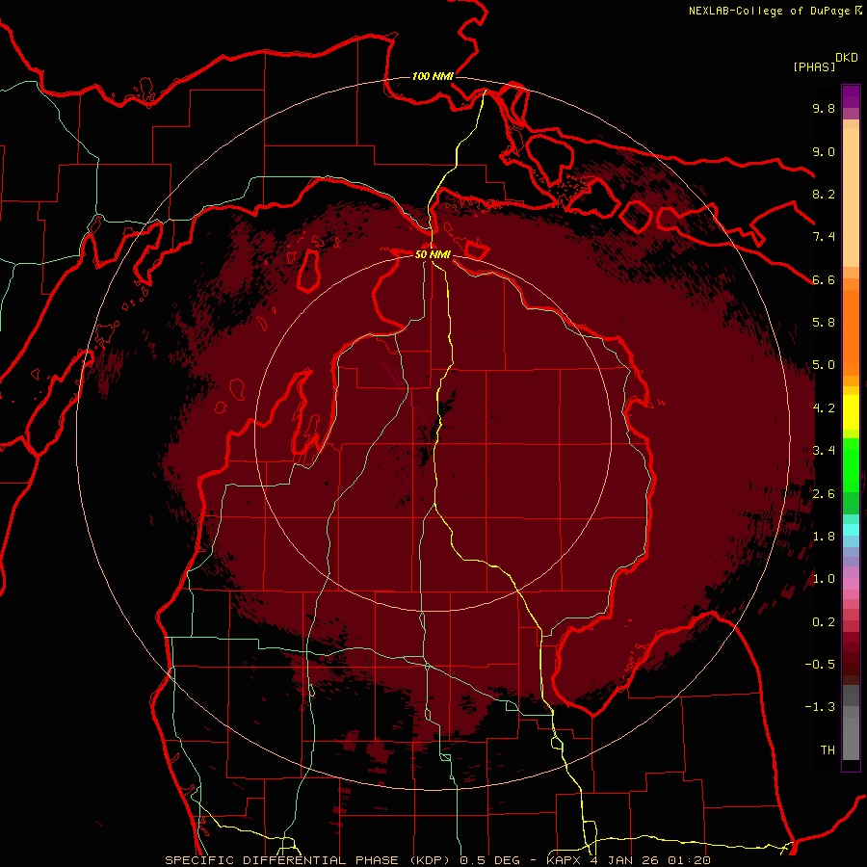Click the KAPX radar site identifier
The image size is (867, 867).
pyautogui.click(x=565, y=860)
